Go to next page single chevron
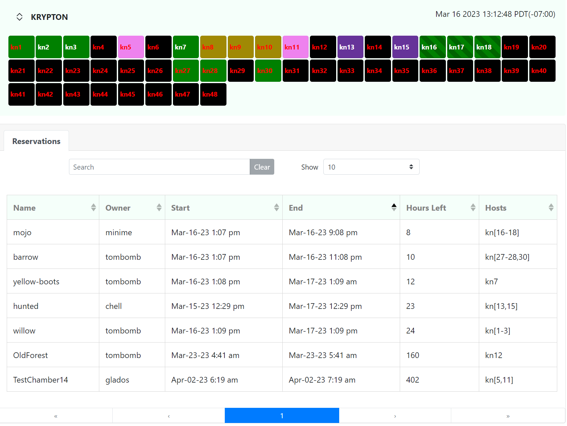The width and height of the screenshot is (567, 426). click(x=395, y=416)
